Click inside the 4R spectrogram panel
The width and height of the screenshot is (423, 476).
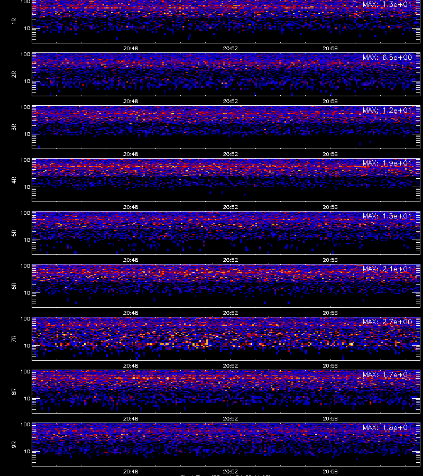(226, 180)
